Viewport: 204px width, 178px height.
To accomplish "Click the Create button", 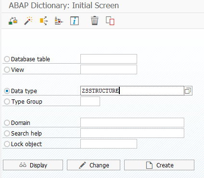I will coord(159,165).
